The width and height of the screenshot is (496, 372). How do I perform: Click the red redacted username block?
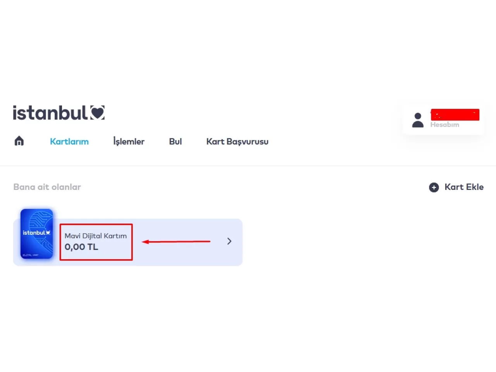coord(455,115)
